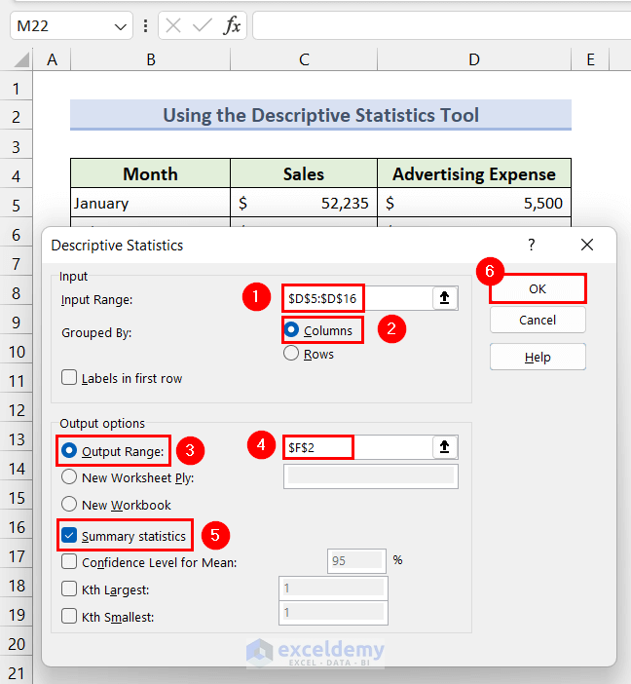Select row 2 header

(17, 117)
